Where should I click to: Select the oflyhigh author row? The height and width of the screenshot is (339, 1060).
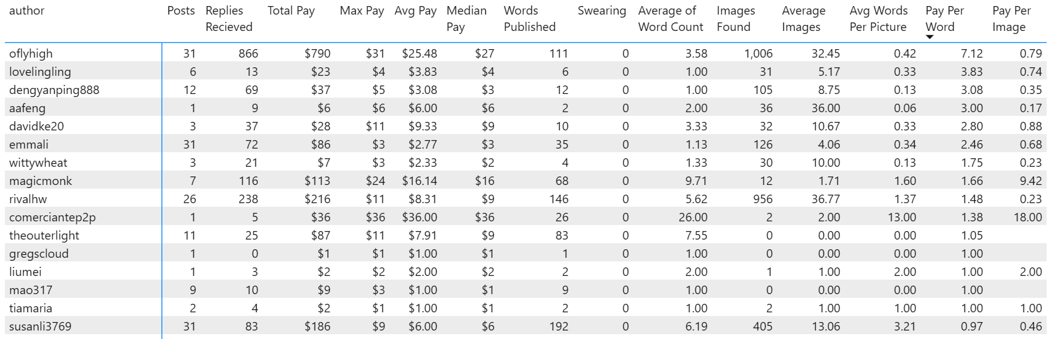(x=525, y=53)
